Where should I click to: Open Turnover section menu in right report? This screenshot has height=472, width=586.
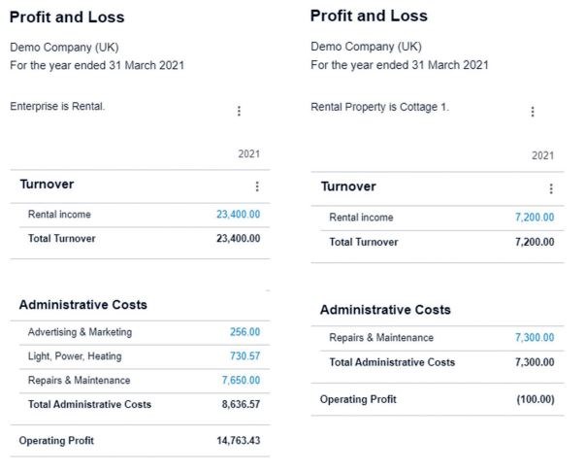click(x=551, y=188)
